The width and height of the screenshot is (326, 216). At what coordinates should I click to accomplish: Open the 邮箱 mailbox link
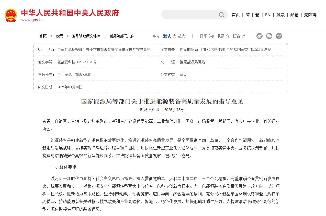tap(294, 15)
